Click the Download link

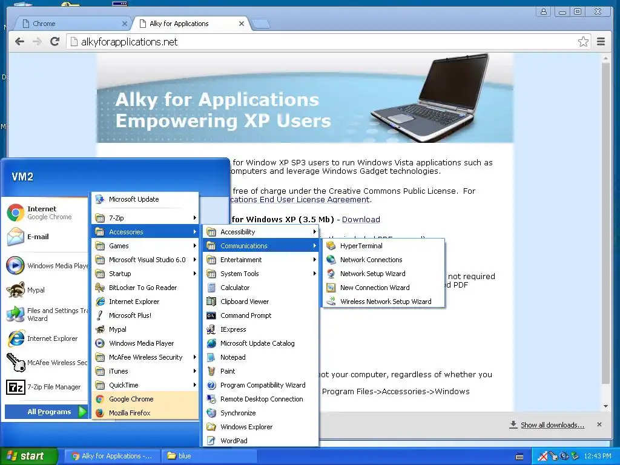pos(361,219)
